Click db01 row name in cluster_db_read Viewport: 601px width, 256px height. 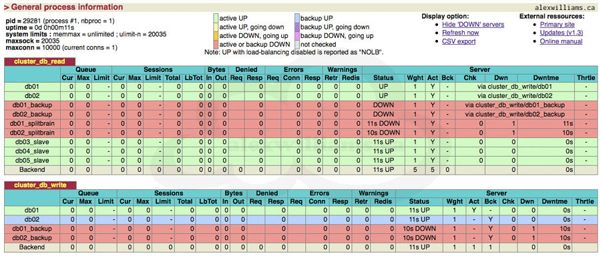tap(32, 87)
